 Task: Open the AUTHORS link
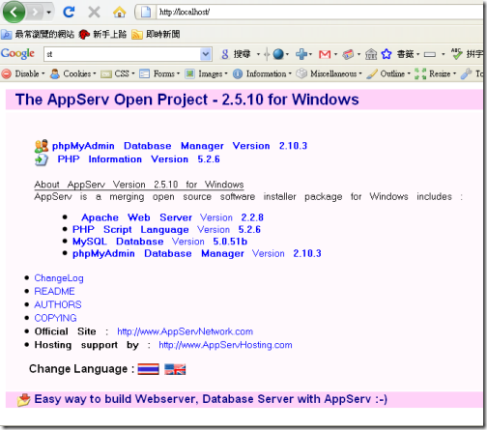coord(58,304)
